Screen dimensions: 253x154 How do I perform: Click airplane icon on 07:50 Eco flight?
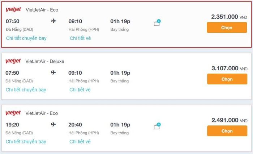pos(54,21)
